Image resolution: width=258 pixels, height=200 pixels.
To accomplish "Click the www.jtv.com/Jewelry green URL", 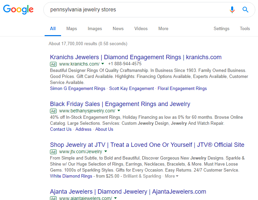I will (x=81, y=152).
